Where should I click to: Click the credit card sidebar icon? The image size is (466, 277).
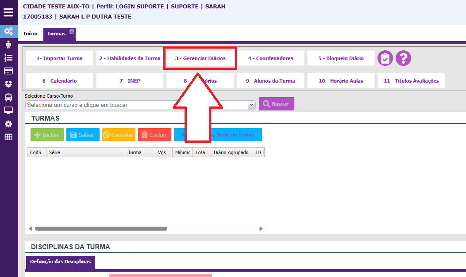pos(8,71)
